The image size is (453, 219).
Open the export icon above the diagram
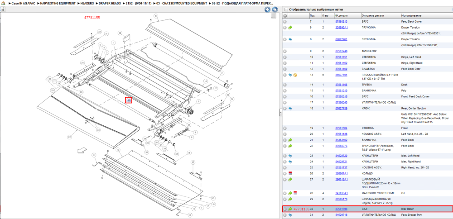coord(3,10)
